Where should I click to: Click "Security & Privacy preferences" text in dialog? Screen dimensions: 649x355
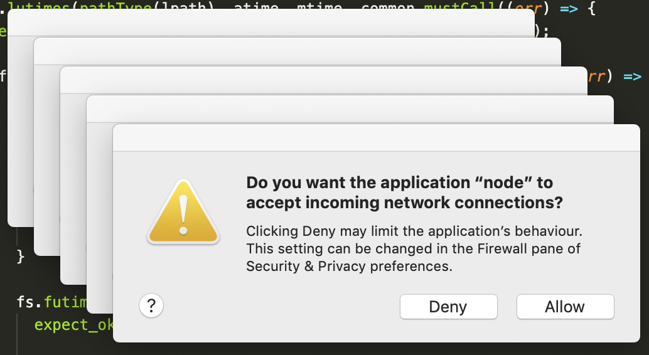(x=349, y=266)
